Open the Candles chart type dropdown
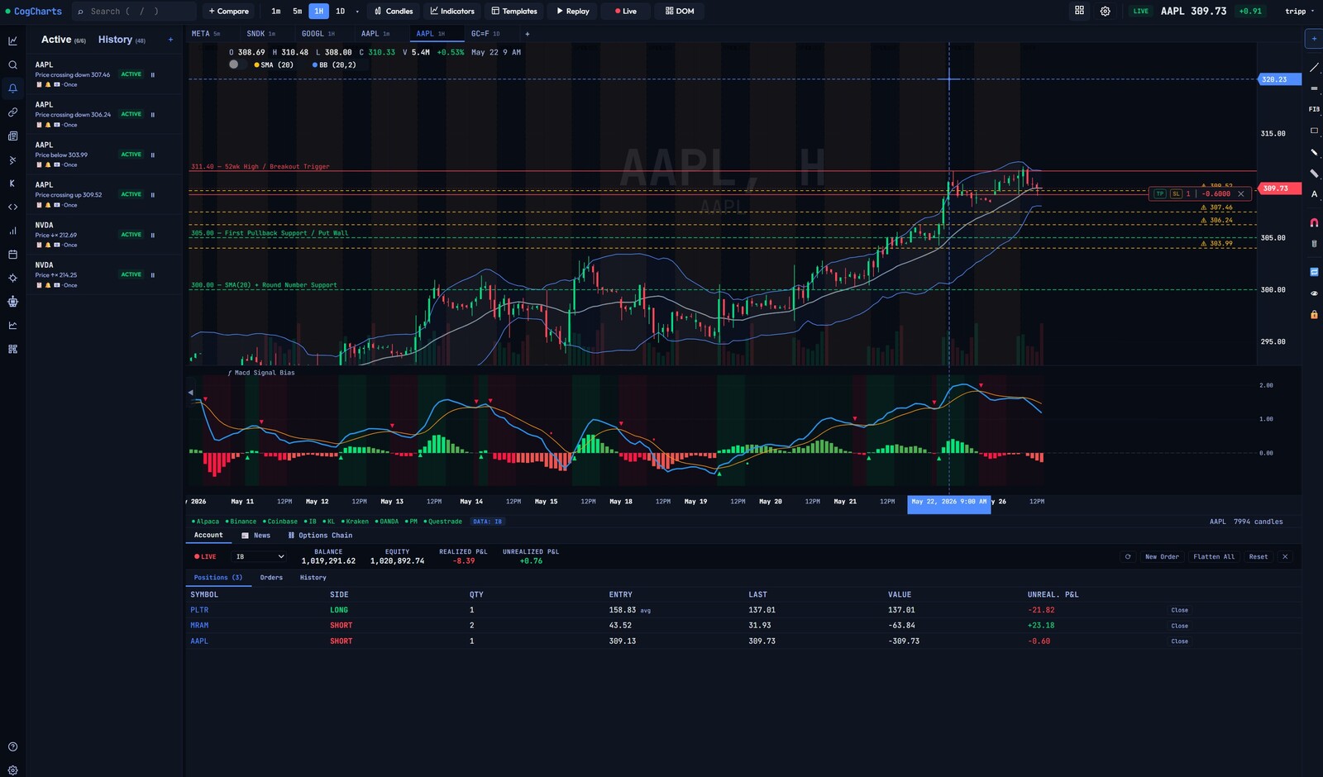 tap(394, 11)
